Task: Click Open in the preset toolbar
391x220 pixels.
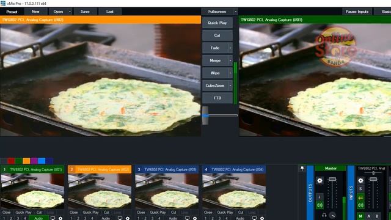Action: 58,12
